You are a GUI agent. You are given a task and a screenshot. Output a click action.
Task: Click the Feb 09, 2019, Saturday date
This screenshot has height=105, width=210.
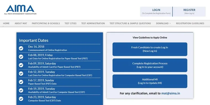pos(42,63)
